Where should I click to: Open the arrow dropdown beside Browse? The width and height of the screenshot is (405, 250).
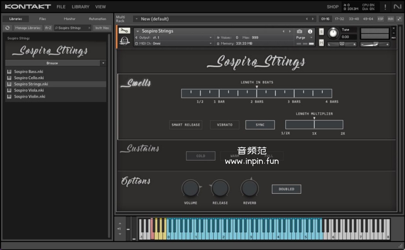pyautogui.click(x=103, y=63)
